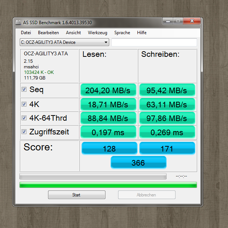Click the 4K-64Thrd write value 97,86 MB/s
Image resolution: width=228 pixels, height=228 pixels.
click(167, 118)
